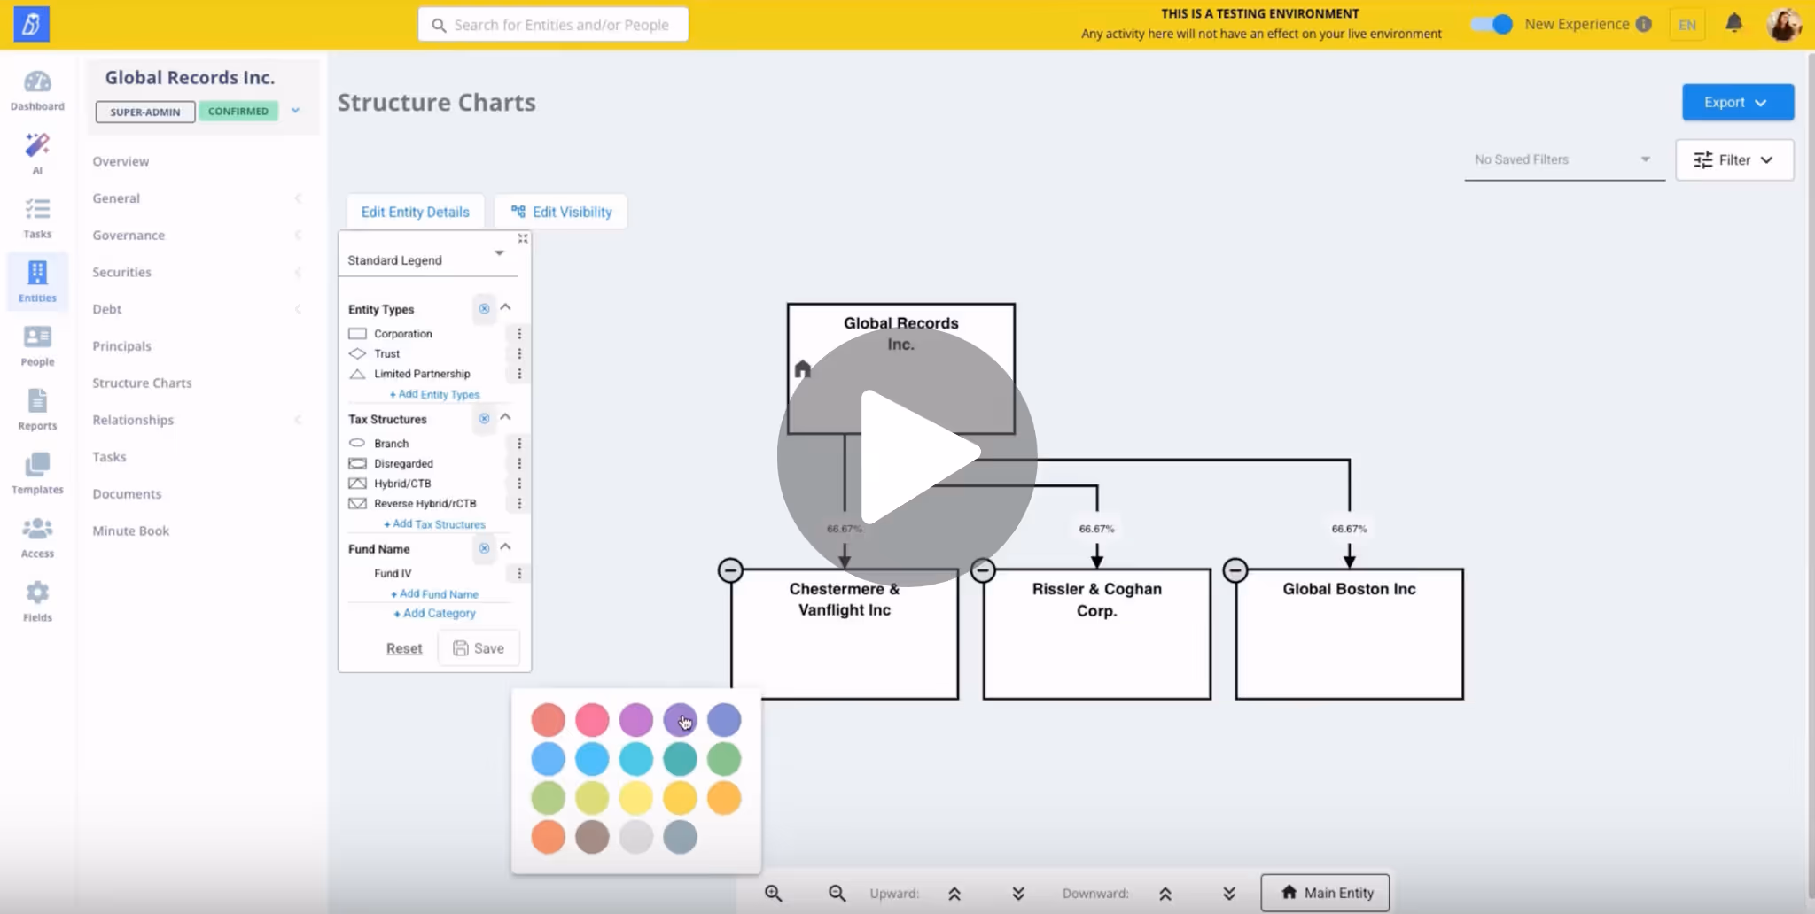The height and width of the screenshot is (914, 1815).
Task: Click second Downward levels arrow
Action: 1229,894
